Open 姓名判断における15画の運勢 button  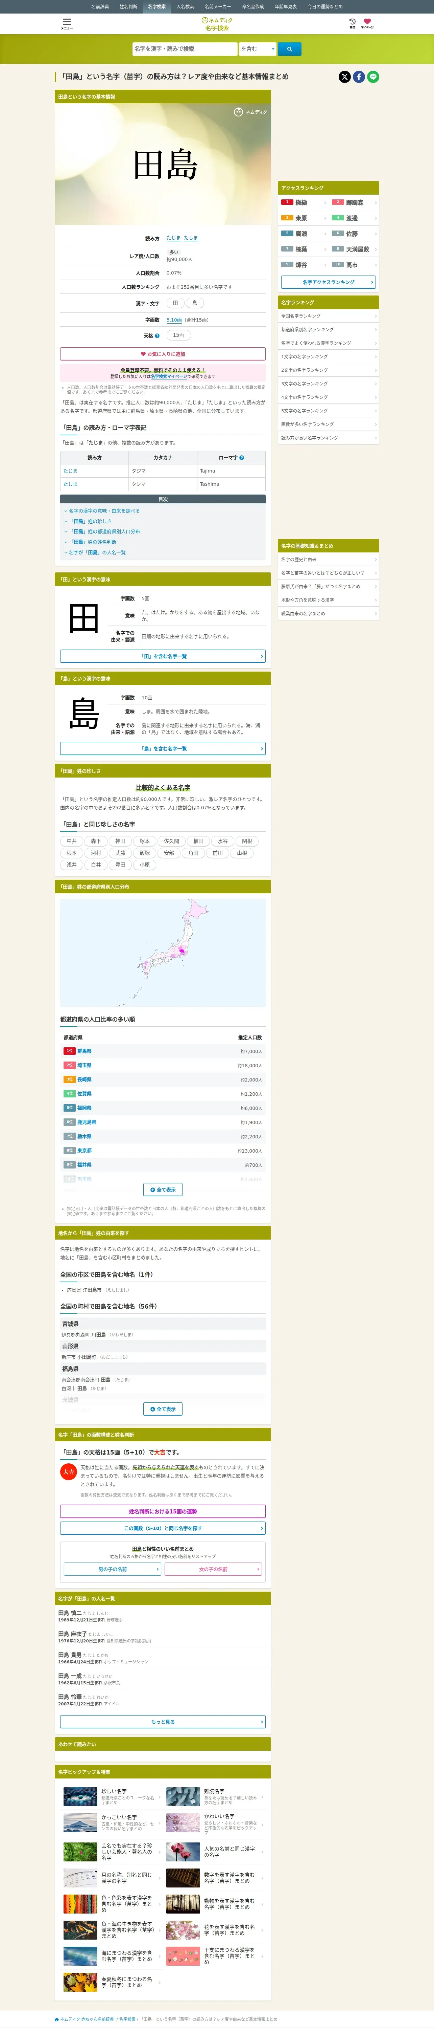click(x=163, y=1511)
